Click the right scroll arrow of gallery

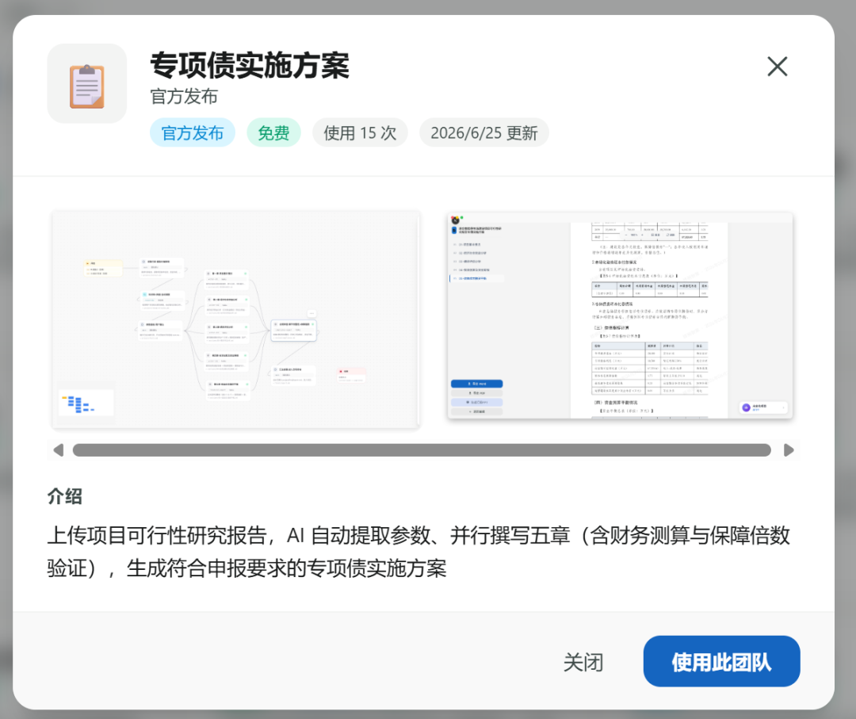[x=789, y=449]
